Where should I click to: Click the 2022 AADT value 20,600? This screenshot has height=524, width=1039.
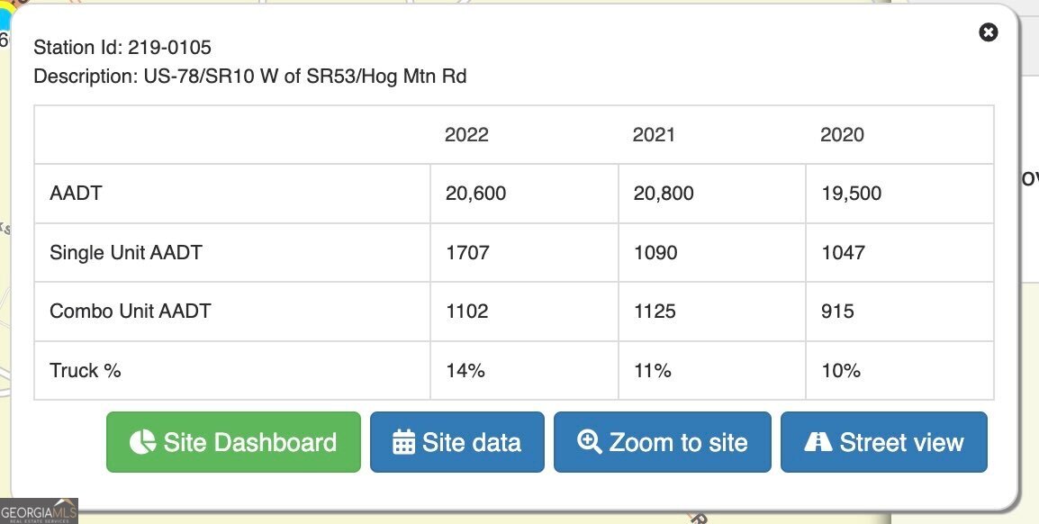coord(475,194)
